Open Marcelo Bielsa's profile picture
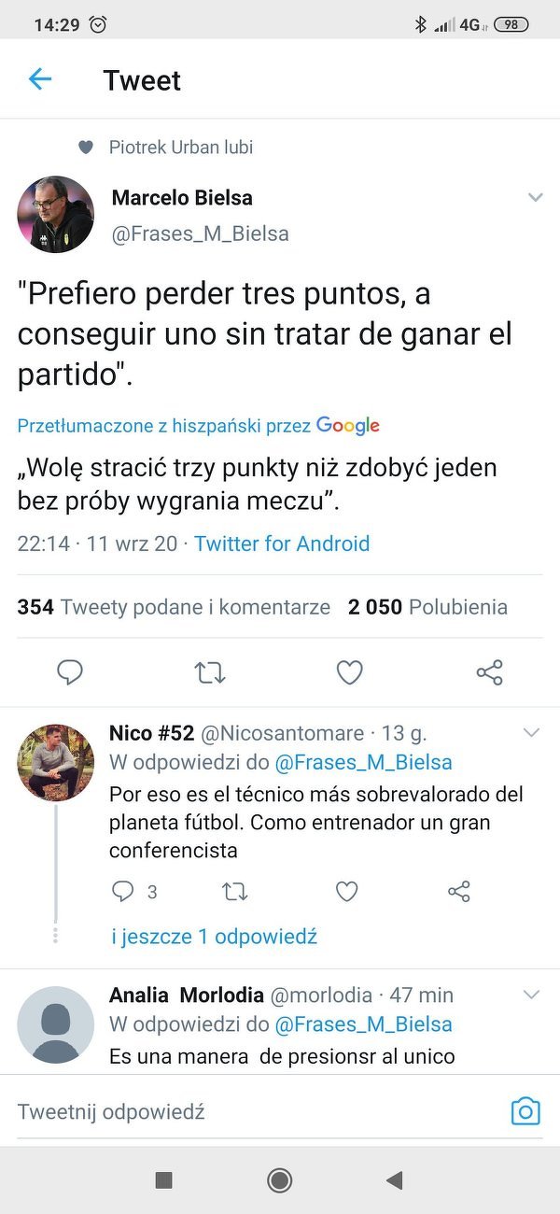The height and width of the screenshot is (1214, 560). point(55,215)
